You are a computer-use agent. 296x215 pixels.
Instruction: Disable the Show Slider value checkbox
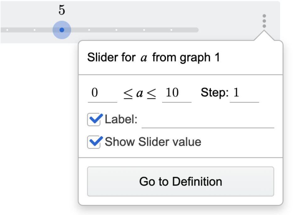94,142
